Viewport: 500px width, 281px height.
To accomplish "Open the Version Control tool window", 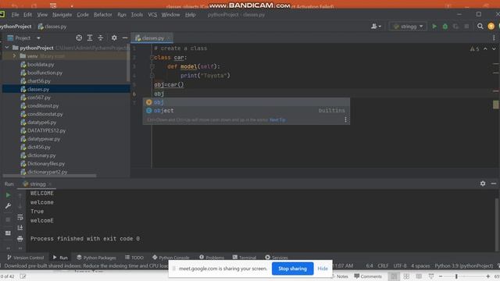I will tap(25, 258).
